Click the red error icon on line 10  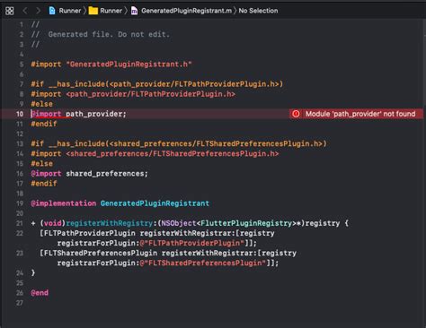[296, 114]
